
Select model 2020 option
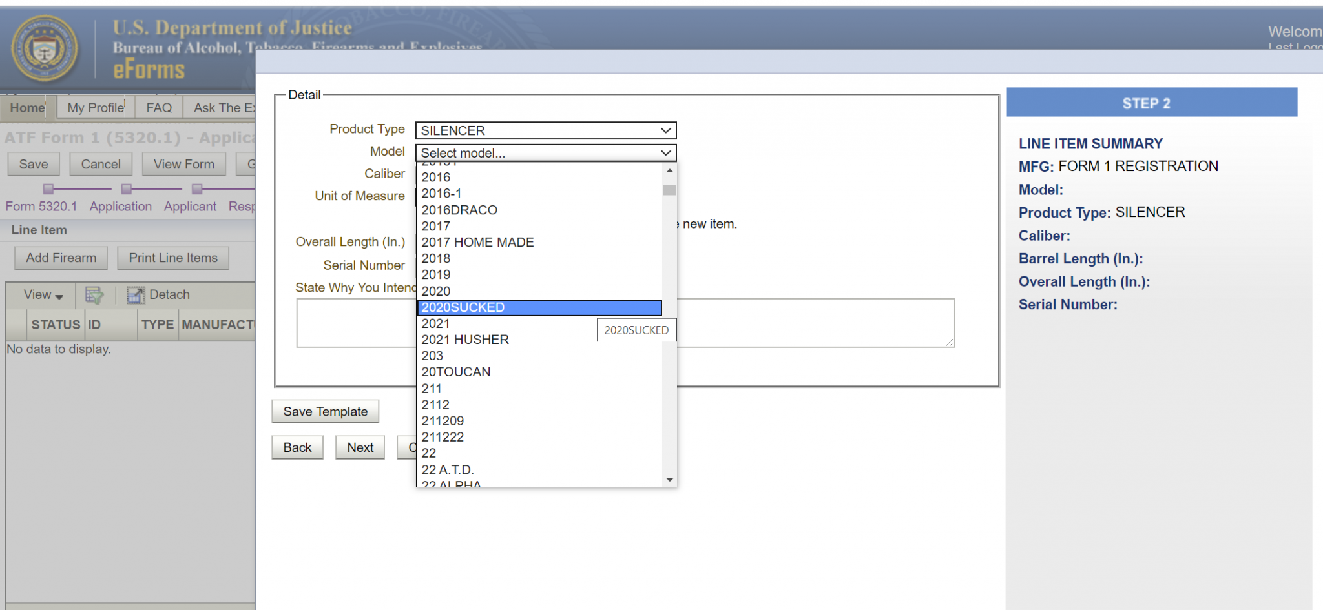(539, 291)
